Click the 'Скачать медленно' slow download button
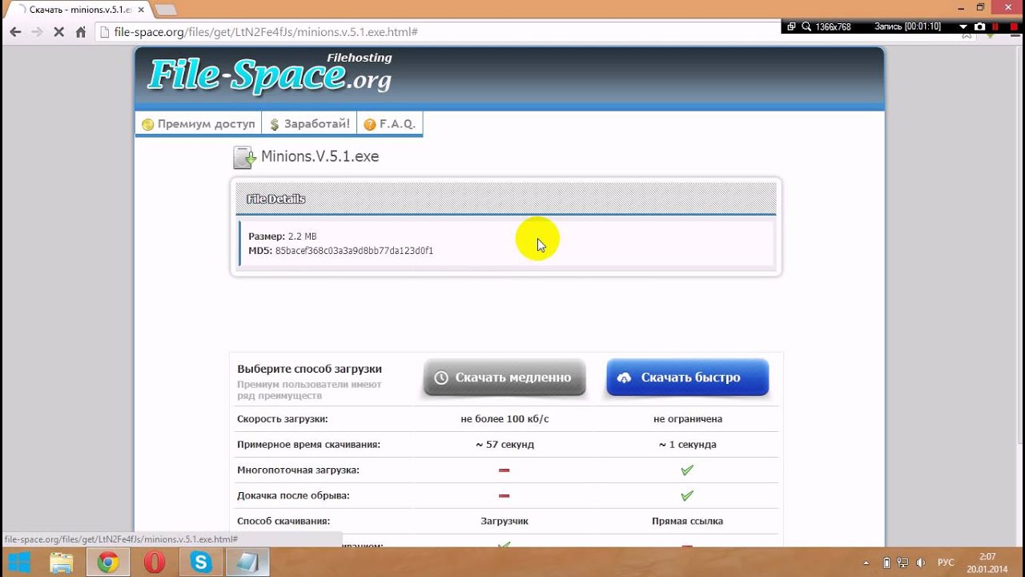The width and height of the screenshot is (1025, 577). [504, 377]
